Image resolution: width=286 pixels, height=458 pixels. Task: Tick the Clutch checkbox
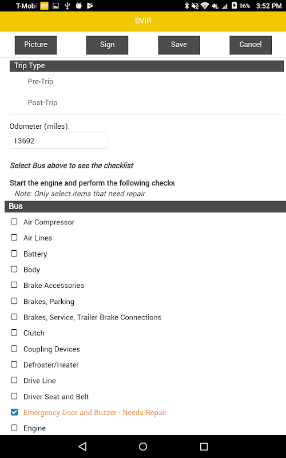coord(14,333)
